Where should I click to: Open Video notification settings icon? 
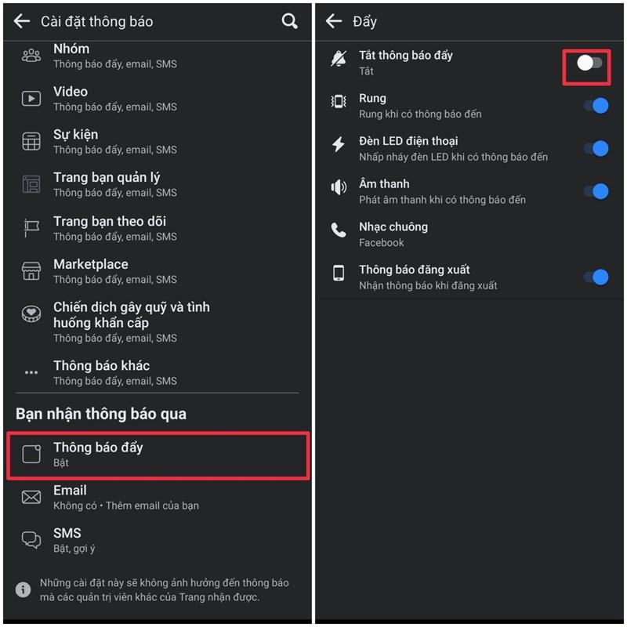coord(31,99)
